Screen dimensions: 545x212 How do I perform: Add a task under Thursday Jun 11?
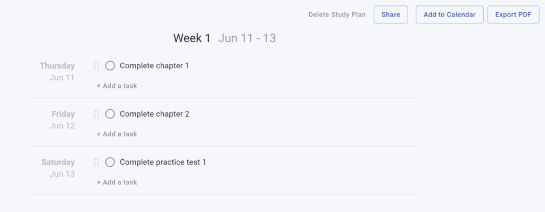pos(117,86)
